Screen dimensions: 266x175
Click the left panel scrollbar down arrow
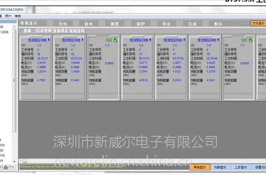click(x=15, y=161)
